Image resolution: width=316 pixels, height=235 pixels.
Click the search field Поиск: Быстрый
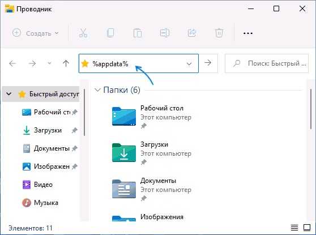click(x=267, y=63)
